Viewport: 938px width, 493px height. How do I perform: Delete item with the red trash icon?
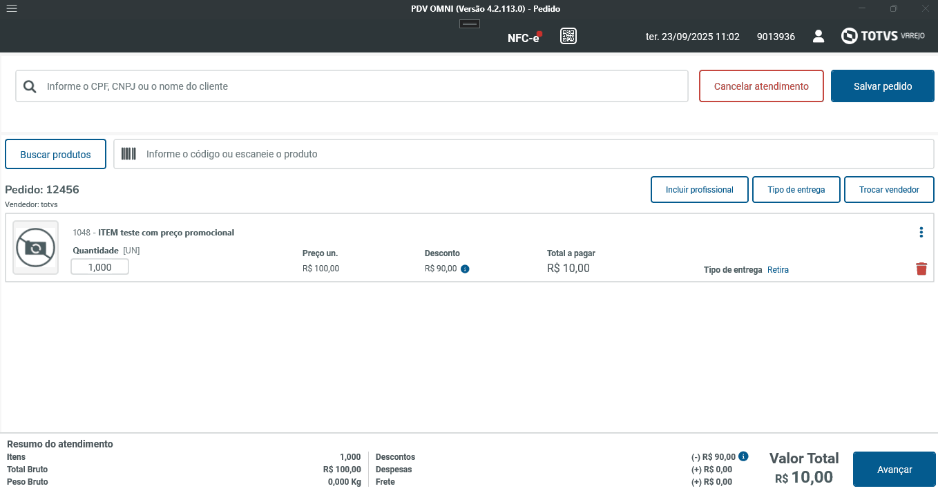click(921, 269)
